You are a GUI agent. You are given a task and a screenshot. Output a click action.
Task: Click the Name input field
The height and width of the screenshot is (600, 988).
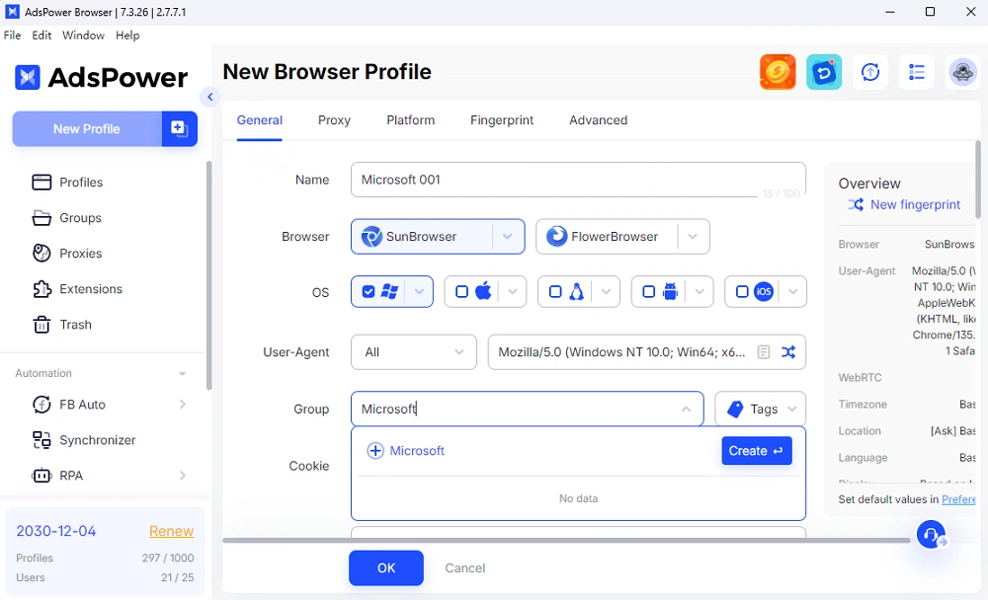click(x=578, y=180)
